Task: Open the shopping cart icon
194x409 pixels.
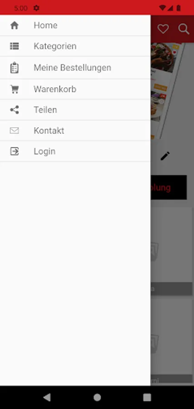Action: click(x=15, y=89)
